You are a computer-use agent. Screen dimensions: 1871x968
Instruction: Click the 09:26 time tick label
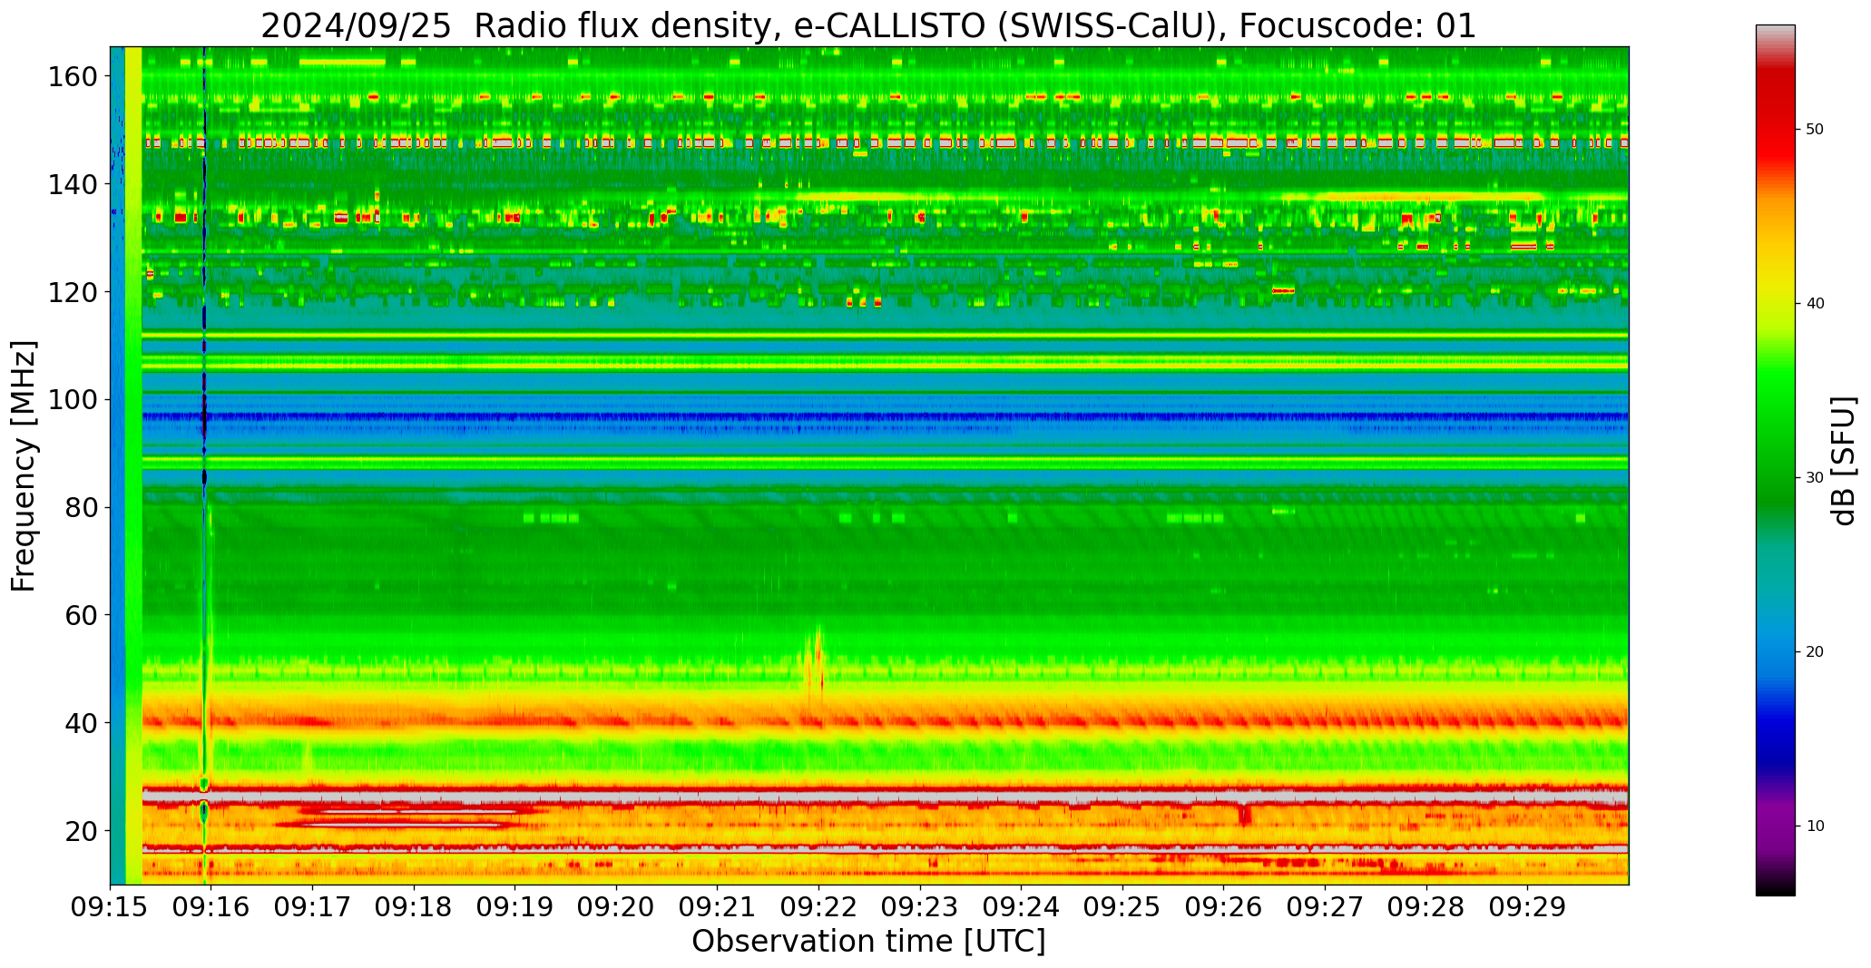point(1223,907)
